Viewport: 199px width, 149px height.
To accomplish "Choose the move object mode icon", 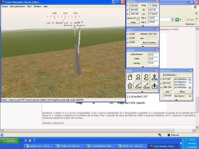I will pyautogui.click(x=138, y=77).
